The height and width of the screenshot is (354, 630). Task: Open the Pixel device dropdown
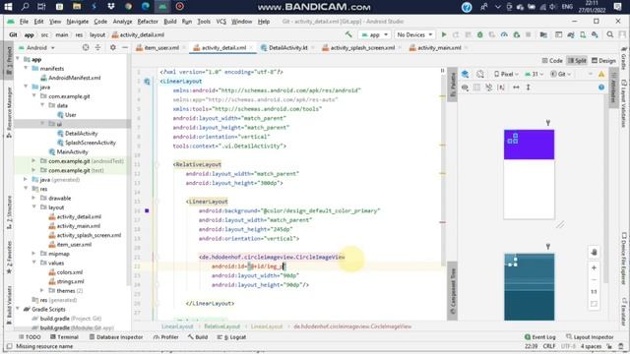pos(506,74)
